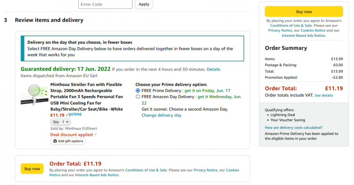Open Conditions of Use & Sale in the order summary box
Image resolution: width=354 pixels, height=185 pixels.
[x=291, y=25]
